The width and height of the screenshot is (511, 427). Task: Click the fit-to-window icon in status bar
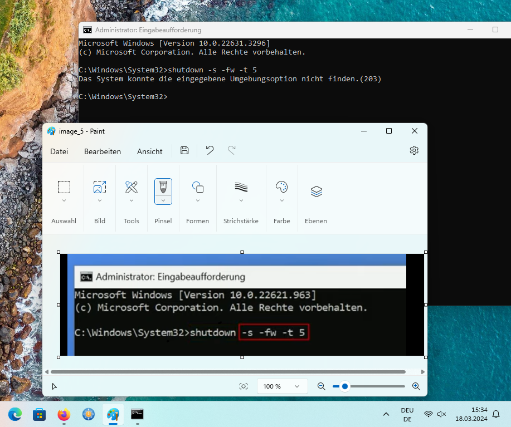point(244,386)
